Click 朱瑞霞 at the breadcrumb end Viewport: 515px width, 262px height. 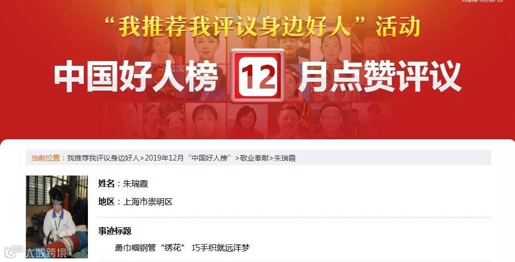(285, 158)
